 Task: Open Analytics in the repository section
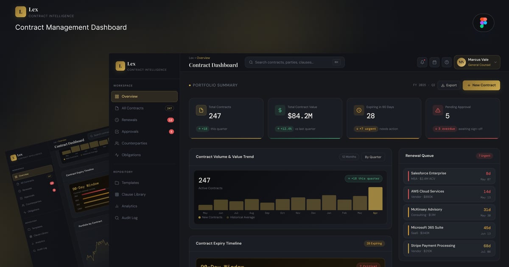click(x=144, y=206)
